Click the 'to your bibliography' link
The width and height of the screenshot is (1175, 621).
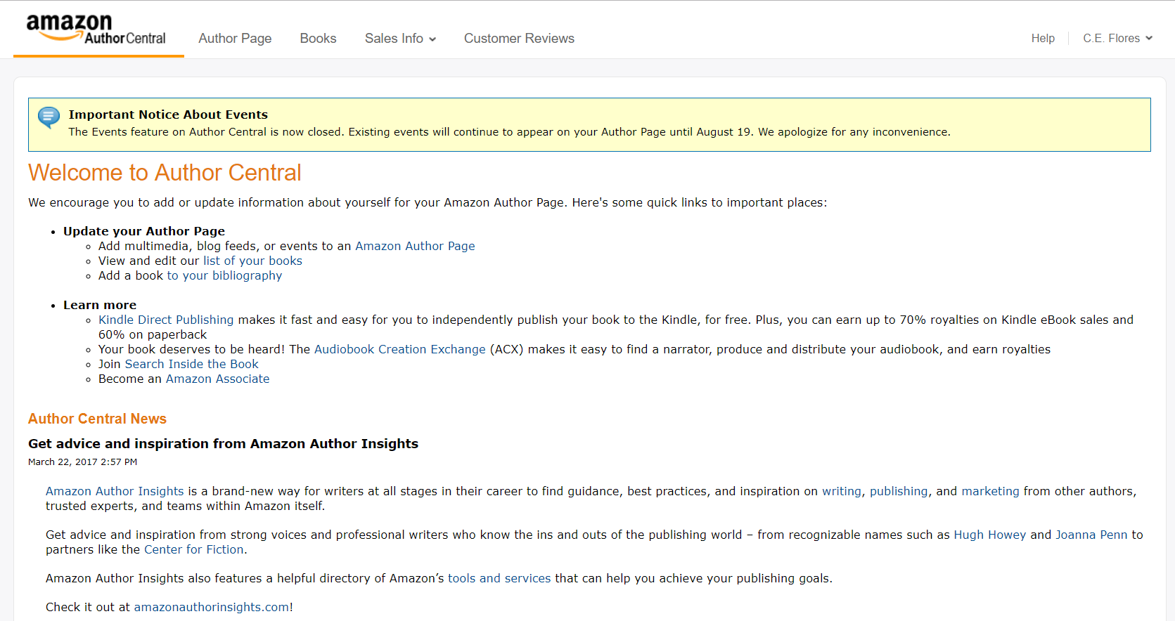(224, 275)
